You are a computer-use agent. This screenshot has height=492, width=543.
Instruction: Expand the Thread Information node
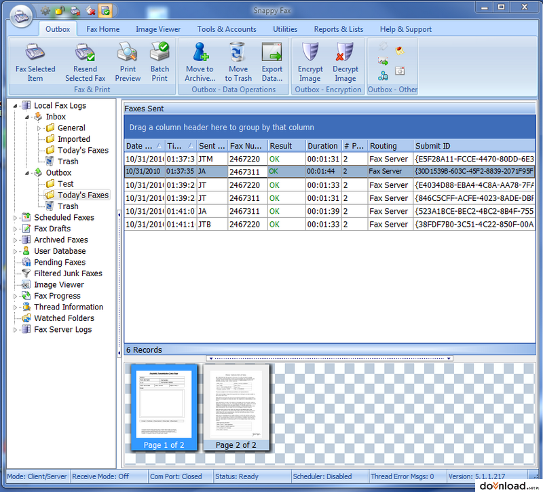[x=15, y=307]
